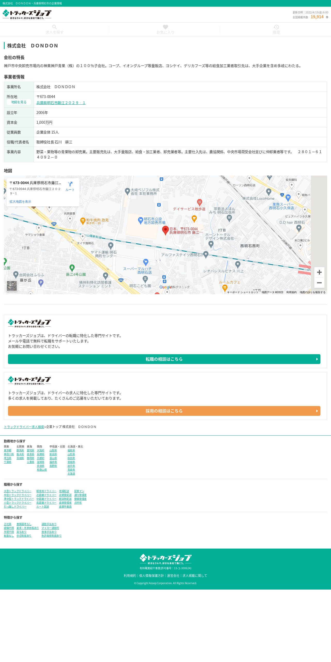Open the 利用規約 footer link
The height and width of the screenshot is (662, 331).
click(130, 576)
